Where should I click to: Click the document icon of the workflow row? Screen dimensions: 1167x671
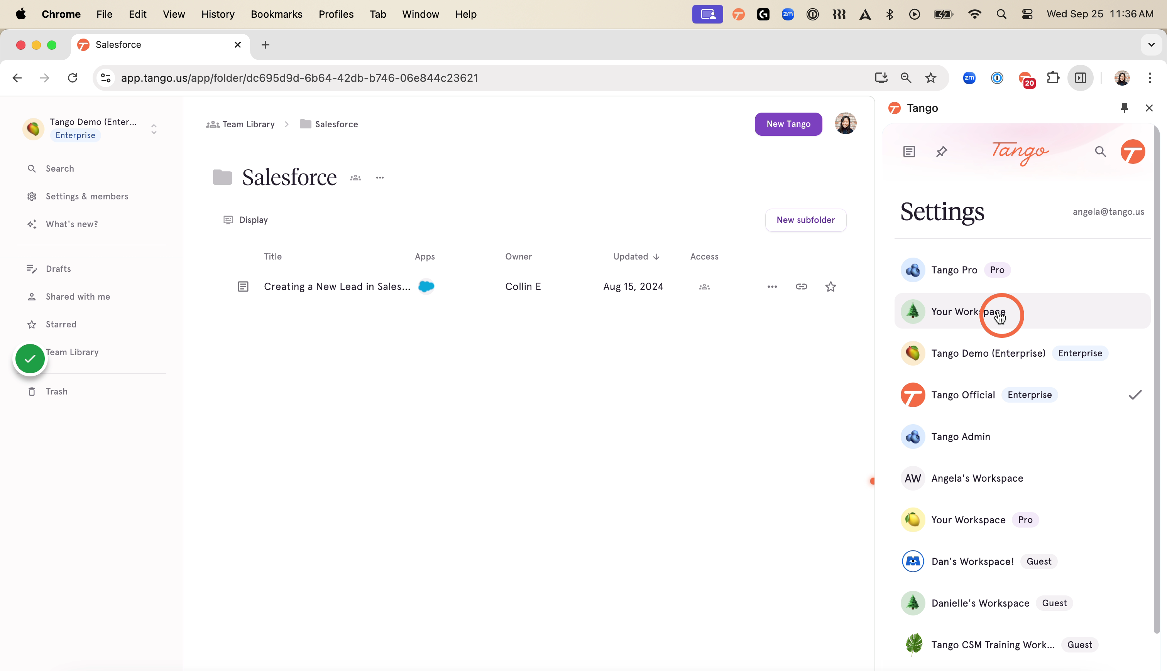click(243, 287)
